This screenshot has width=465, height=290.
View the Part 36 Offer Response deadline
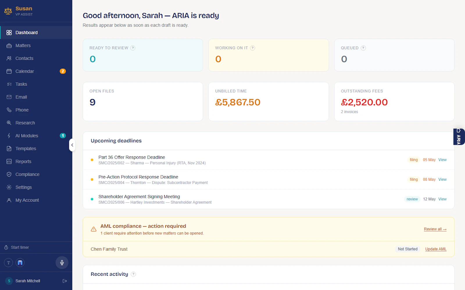click(442, 160)
